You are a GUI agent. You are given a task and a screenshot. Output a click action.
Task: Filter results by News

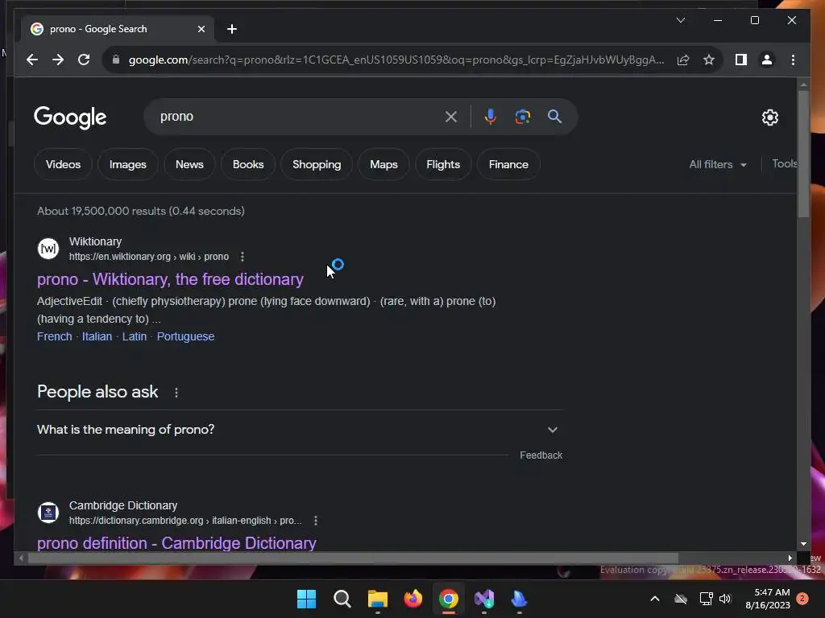(189, 164)
